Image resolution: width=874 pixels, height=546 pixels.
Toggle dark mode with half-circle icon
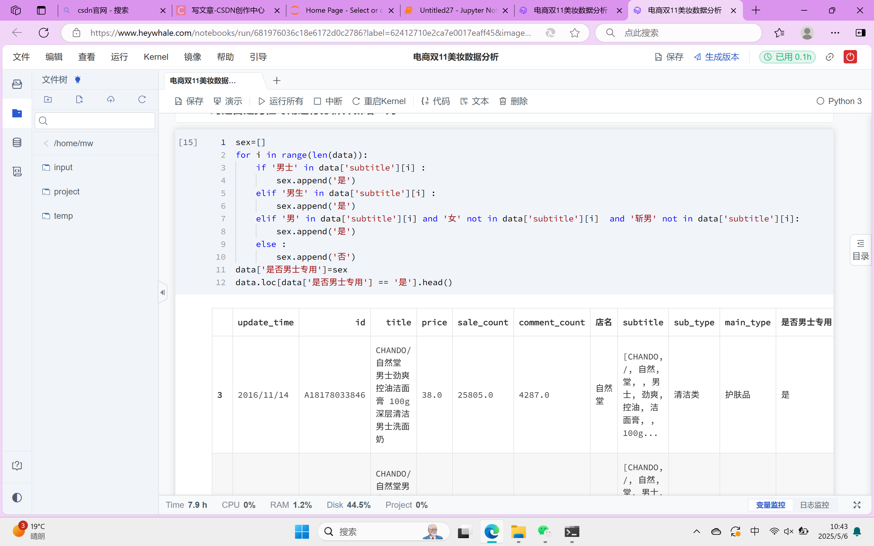click(17, 497)
